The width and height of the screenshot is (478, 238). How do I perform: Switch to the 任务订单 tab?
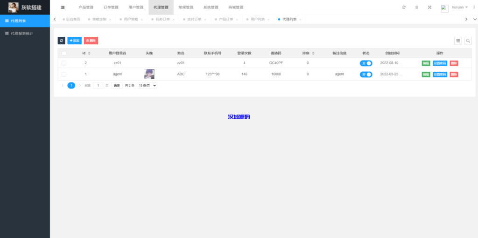[x=163, y=19]
